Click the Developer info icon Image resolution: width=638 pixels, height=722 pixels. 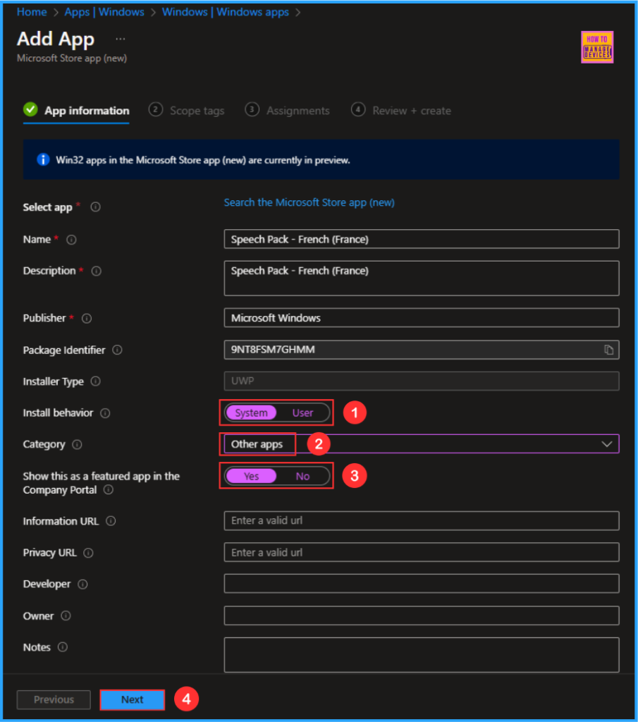pos(82,584)
